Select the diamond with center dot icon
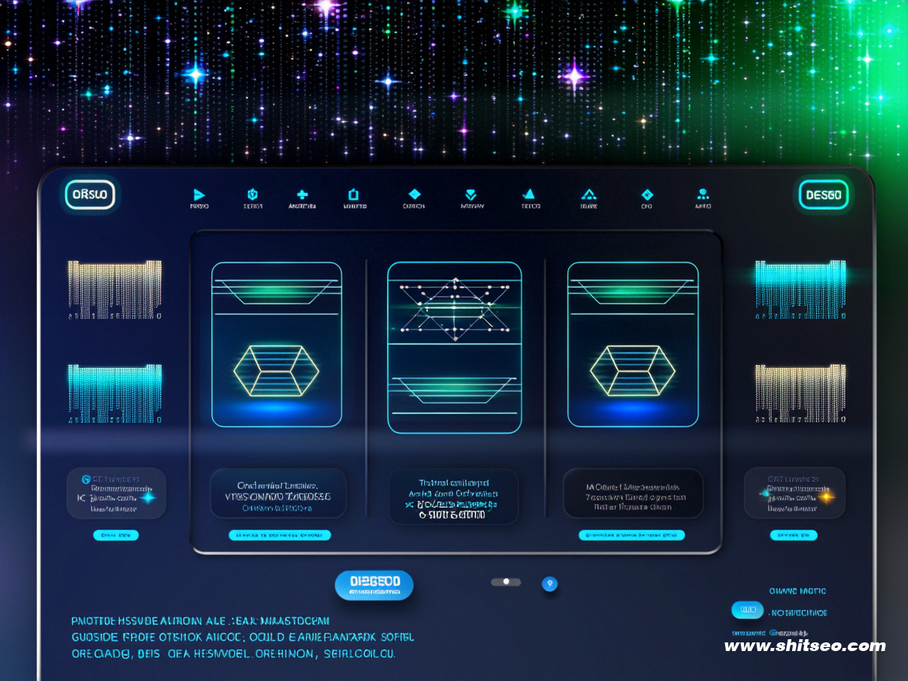The image size is (908, 681). (647, 195)
